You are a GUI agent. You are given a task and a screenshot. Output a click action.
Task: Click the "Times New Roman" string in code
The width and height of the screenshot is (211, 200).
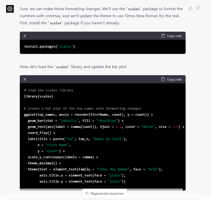113,169
